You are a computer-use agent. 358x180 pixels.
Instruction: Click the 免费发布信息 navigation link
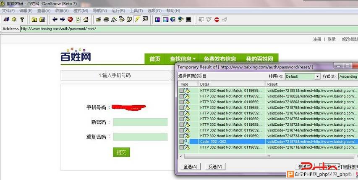click(220, 59)
